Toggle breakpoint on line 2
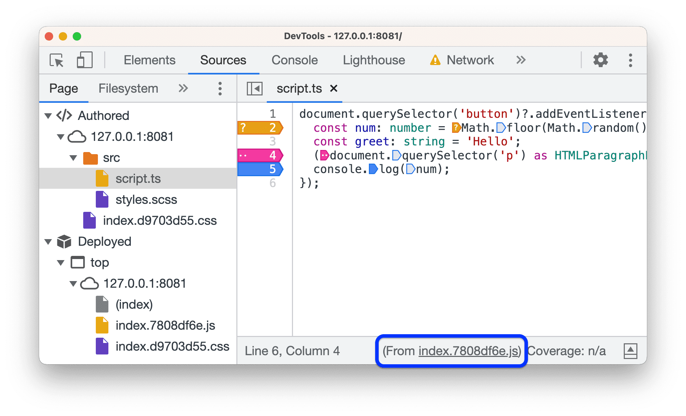Screen dimensions: 686x416 point(271,128)
